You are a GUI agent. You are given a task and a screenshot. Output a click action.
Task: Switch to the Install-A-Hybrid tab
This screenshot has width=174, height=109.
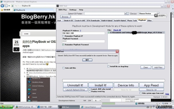pos(120,20)
